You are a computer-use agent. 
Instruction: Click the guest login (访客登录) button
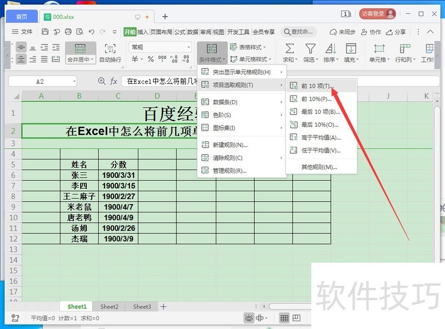coord(378,13)
